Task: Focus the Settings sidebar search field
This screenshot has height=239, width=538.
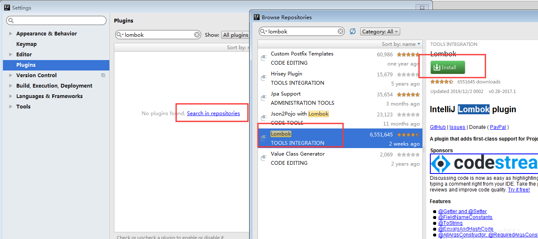Action: 56,20
